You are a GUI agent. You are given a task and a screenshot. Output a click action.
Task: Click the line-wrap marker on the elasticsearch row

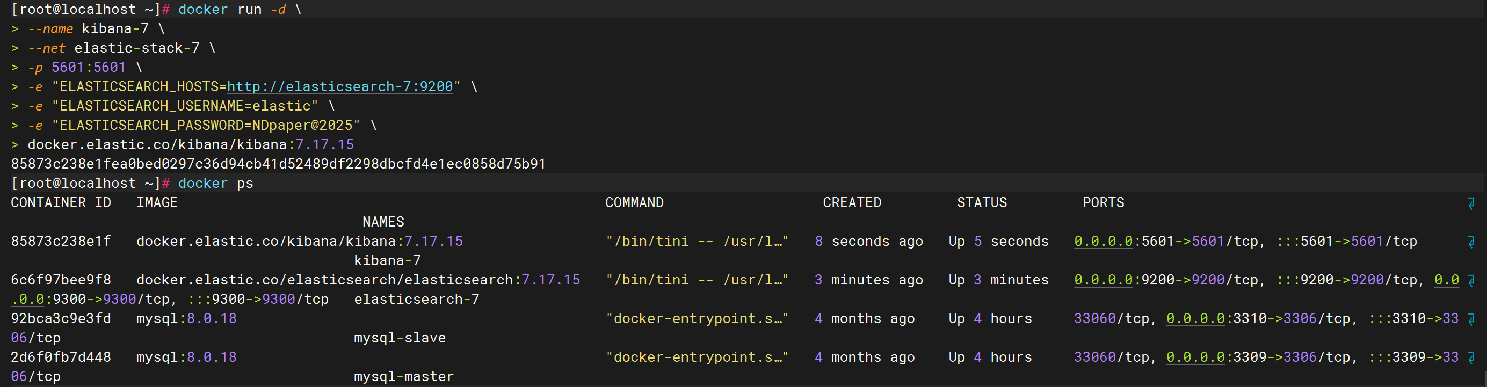[1471, 280]
